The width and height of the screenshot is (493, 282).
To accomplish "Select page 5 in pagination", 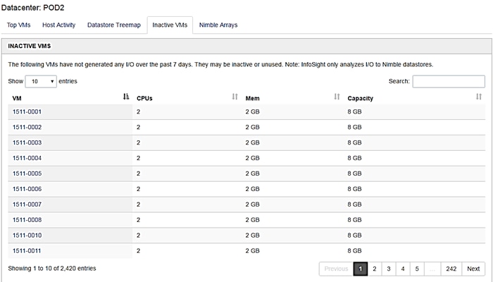I will click(417, 269).
